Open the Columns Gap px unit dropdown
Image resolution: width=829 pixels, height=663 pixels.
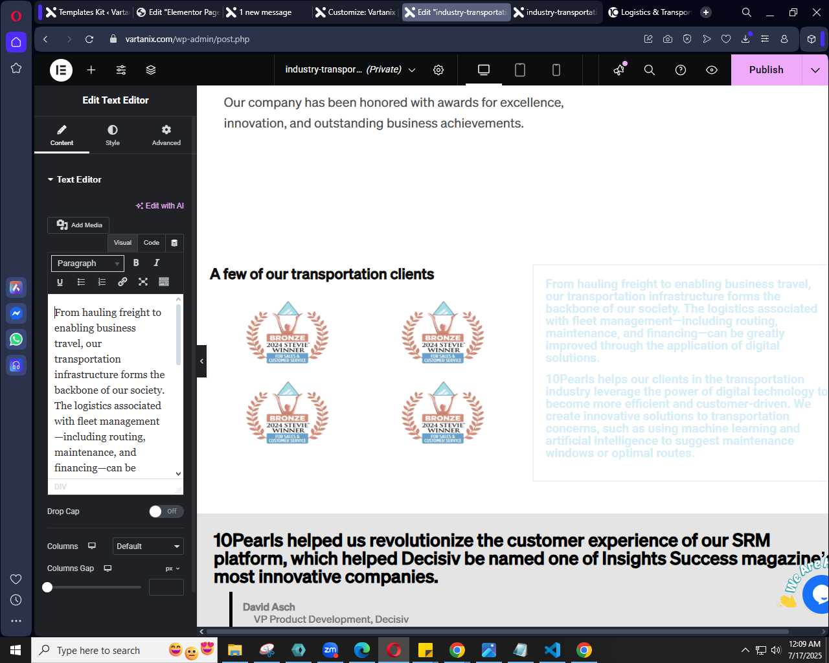(x=172, y=568)
